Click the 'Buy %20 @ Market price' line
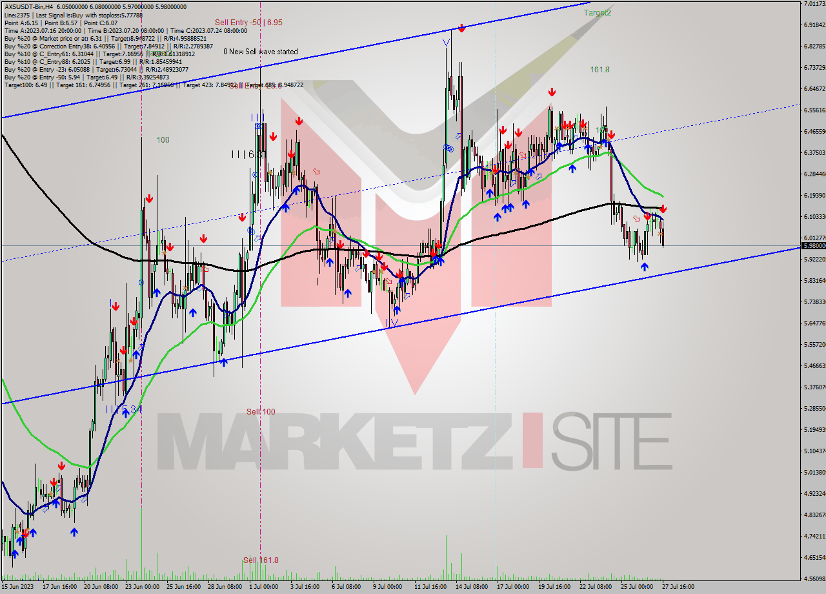Screen dimensions: 826x594 (x=105, y=38)
